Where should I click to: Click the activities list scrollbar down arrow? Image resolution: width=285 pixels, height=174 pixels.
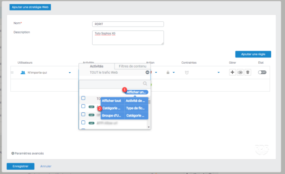coord(149,127)
